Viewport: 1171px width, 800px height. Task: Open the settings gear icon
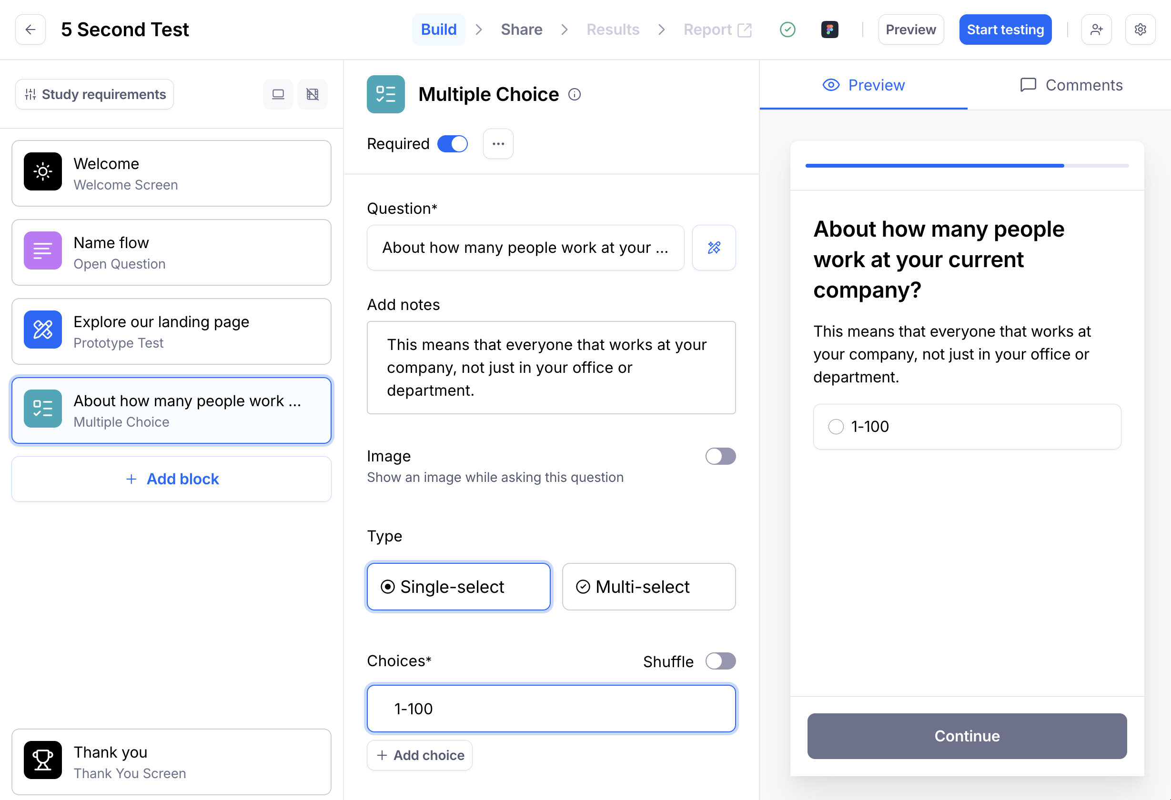pos(1140,30)
